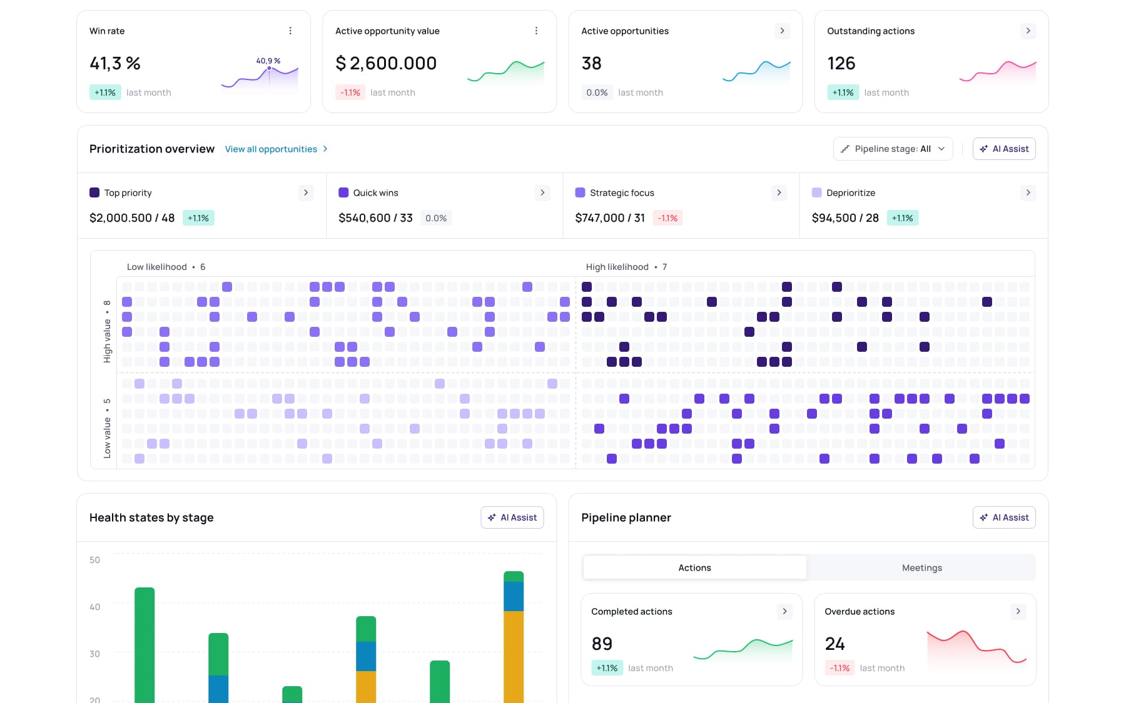Open Top priority details arrow
Screen dimensions: 1126x703
point(306,192)
